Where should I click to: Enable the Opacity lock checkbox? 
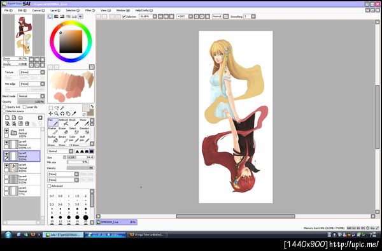pyautogui.click(x=4, y=107)
